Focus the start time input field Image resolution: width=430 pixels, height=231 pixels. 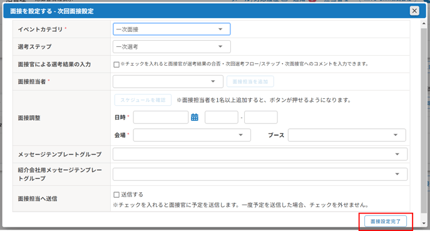point(222,118)
